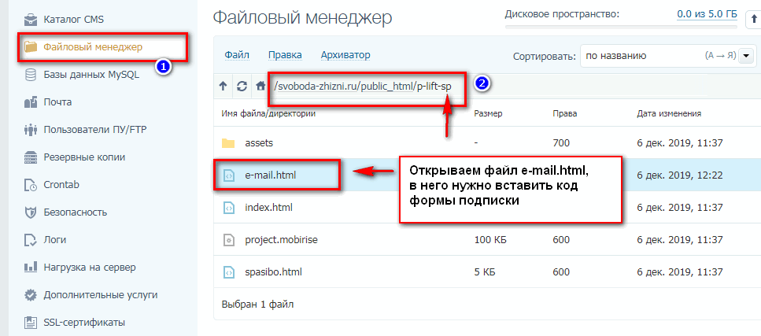Click the Пользователи ПУ/FTP people icon
This screenshot has width=761, height=336.
[31, 130]
